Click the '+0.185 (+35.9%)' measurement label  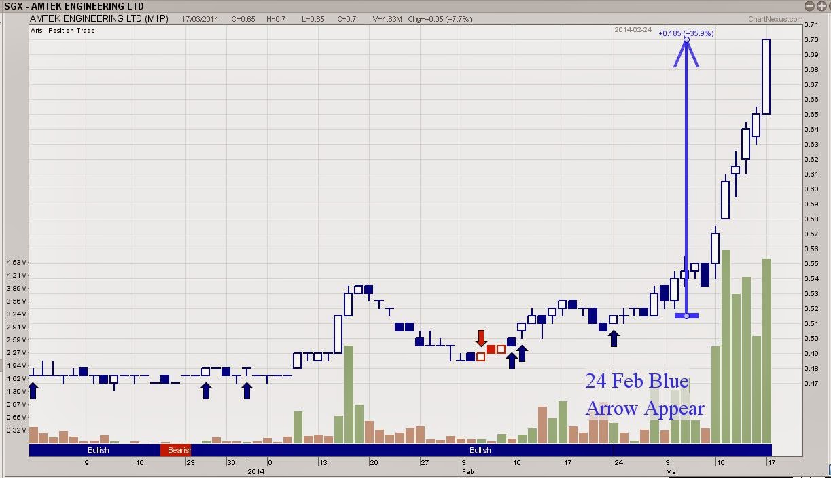tap(686, 33)
